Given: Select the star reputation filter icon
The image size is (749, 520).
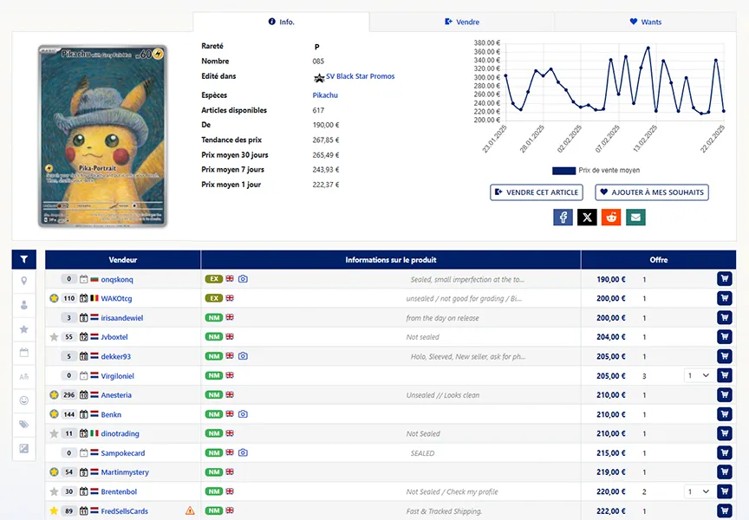Looking at the screenshot, I should pos(24,329).
